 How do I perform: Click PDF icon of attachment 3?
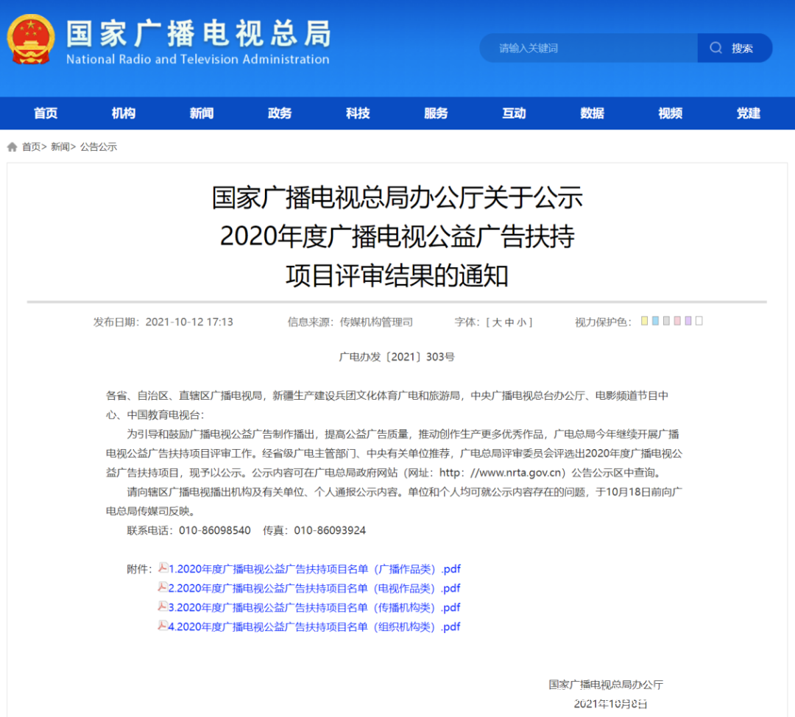click(163, 607)
